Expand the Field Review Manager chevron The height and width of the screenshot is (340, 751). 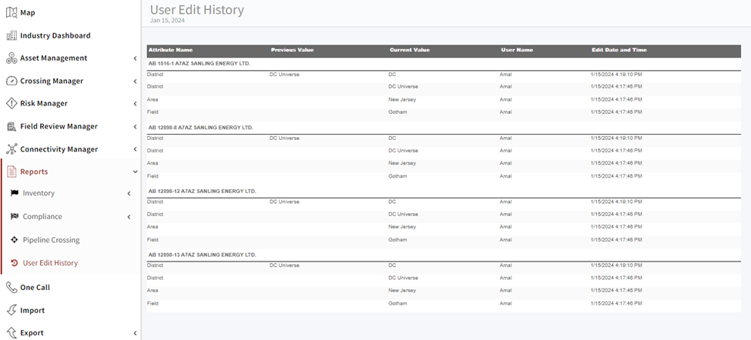pos(135,127)
